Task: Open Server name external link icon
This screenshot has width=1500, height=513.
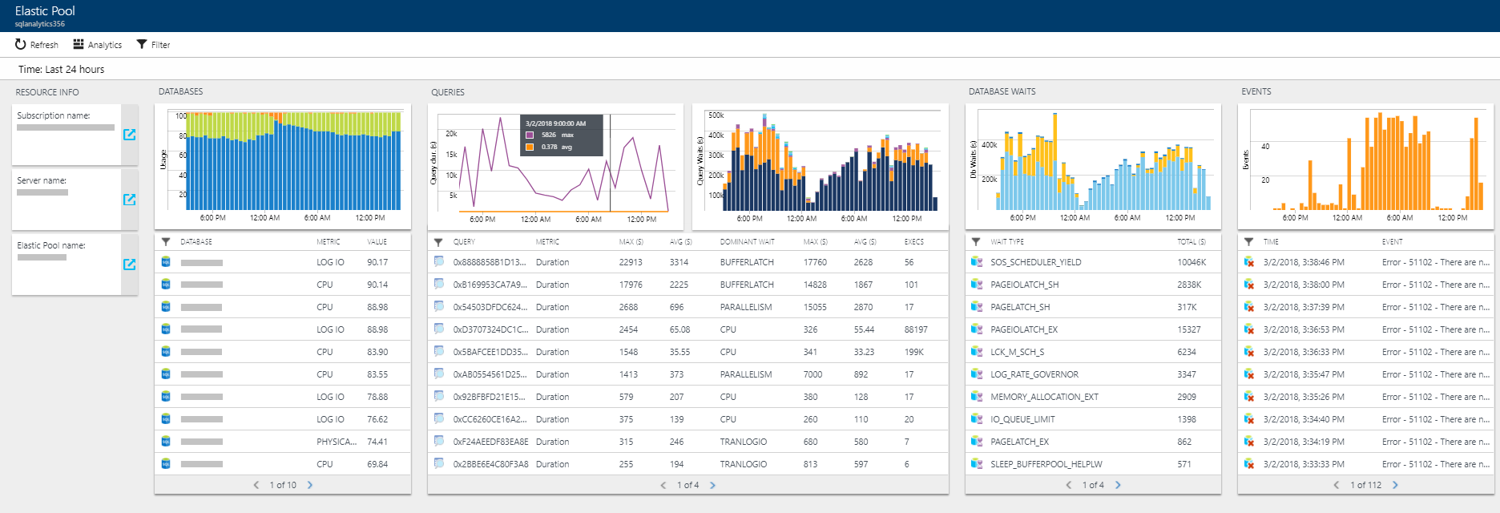Action: coord(129,200)
